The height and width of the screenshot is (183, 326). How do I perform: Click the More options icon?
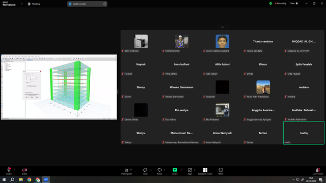tap(221, 170)
